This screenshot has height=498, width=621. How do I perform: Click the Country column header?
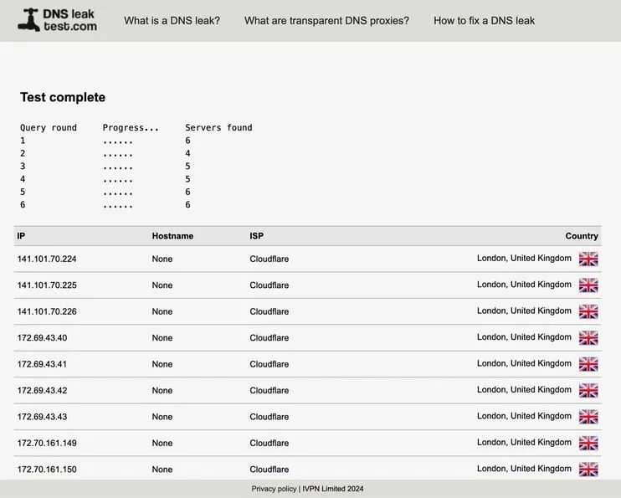[x=582, y=236]
